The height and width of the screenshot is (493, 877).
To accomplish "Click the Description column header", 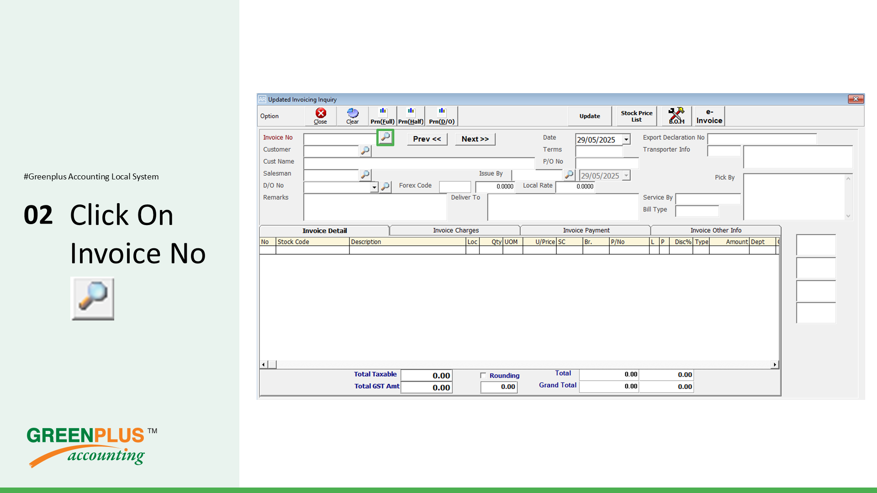I will tap(407, 242).
